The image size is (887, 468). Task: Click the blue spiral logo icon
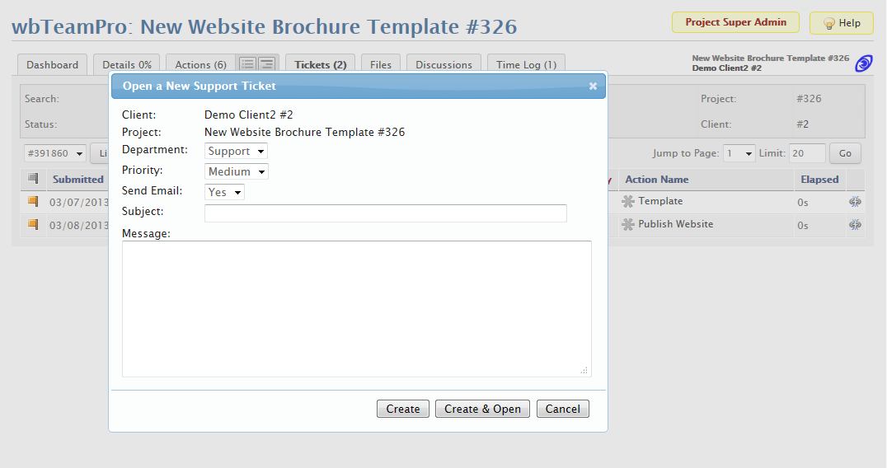click(x=864, y=63)
